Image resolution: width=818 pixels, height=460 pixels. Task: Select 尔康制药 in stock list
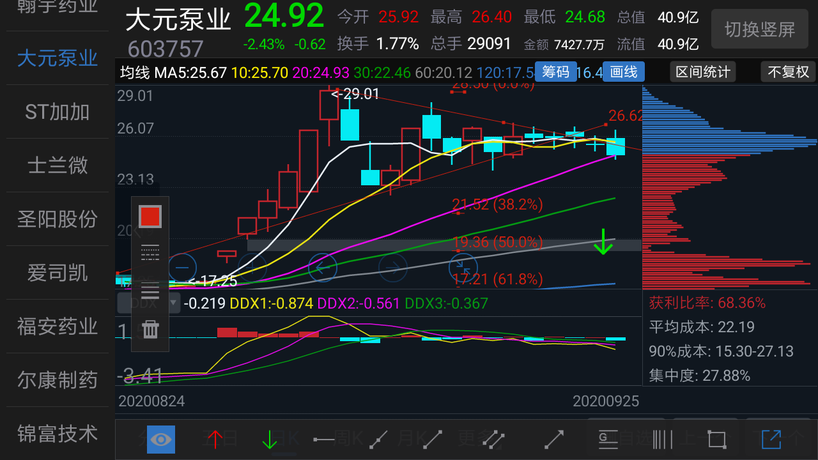point(58,380)
